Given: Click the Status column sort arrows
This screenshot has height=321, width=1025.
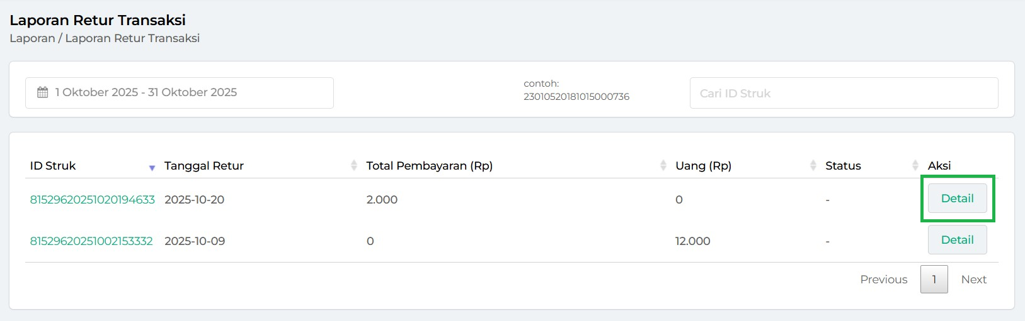Looking at the screenshot, I should coord(915,166).
